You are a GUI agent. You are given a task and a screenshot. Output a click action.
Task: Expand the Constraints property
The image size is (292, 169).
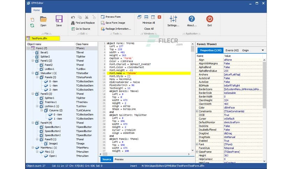197,111
